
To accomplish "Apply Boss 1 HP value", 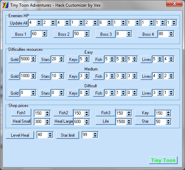I will tap(21, 34).
